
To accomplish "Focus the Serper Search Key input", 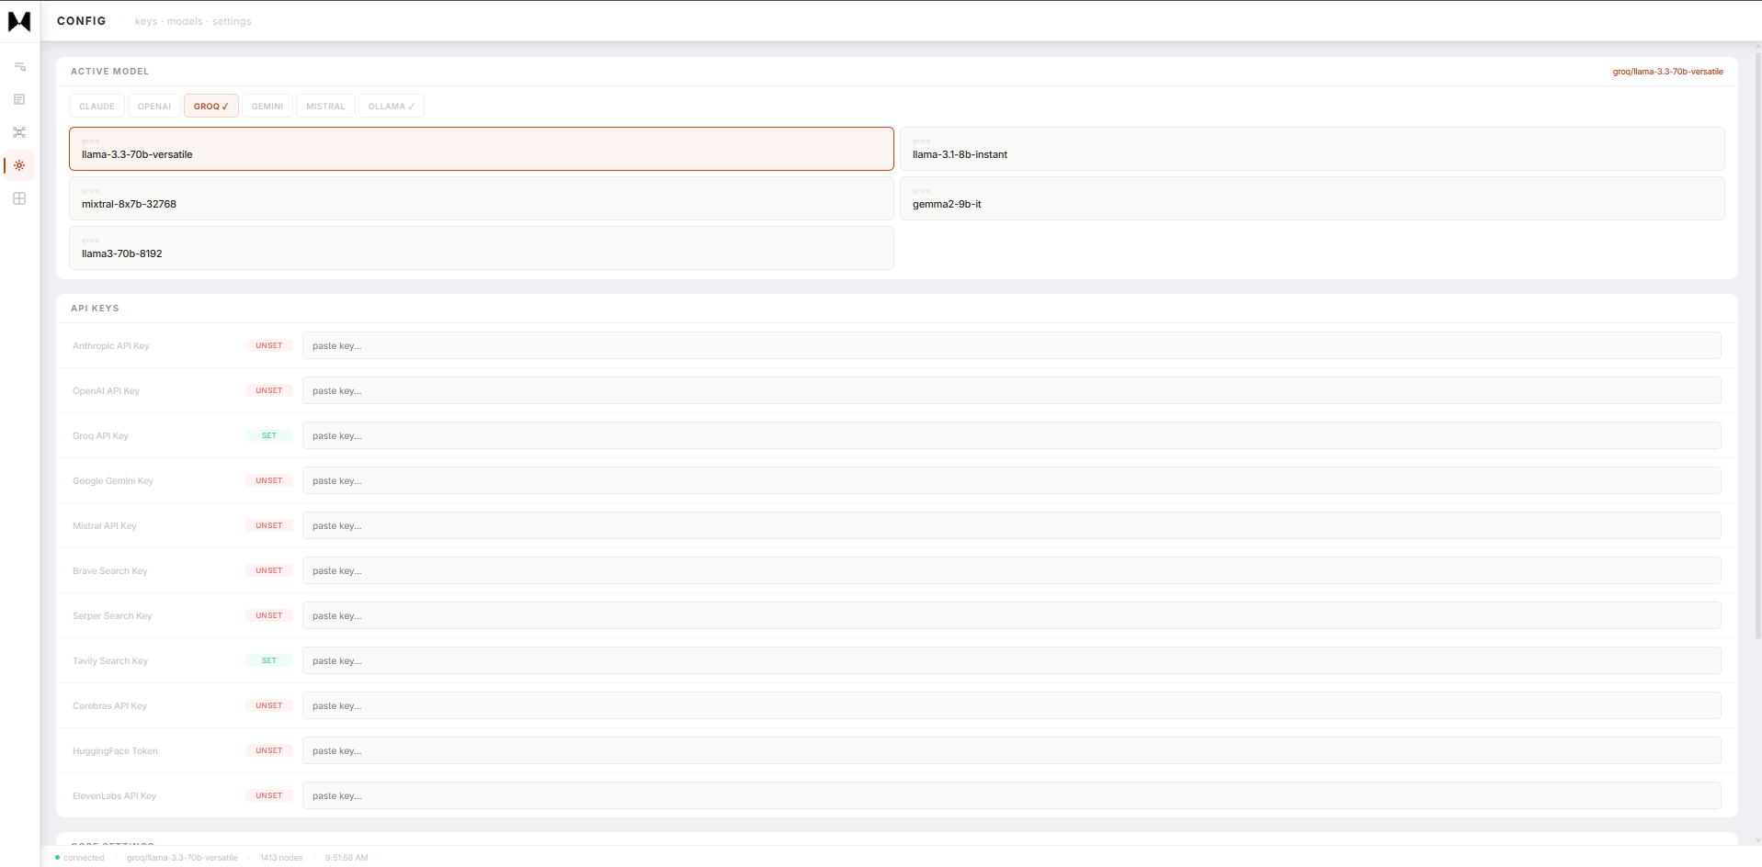I will (1012, 615).
